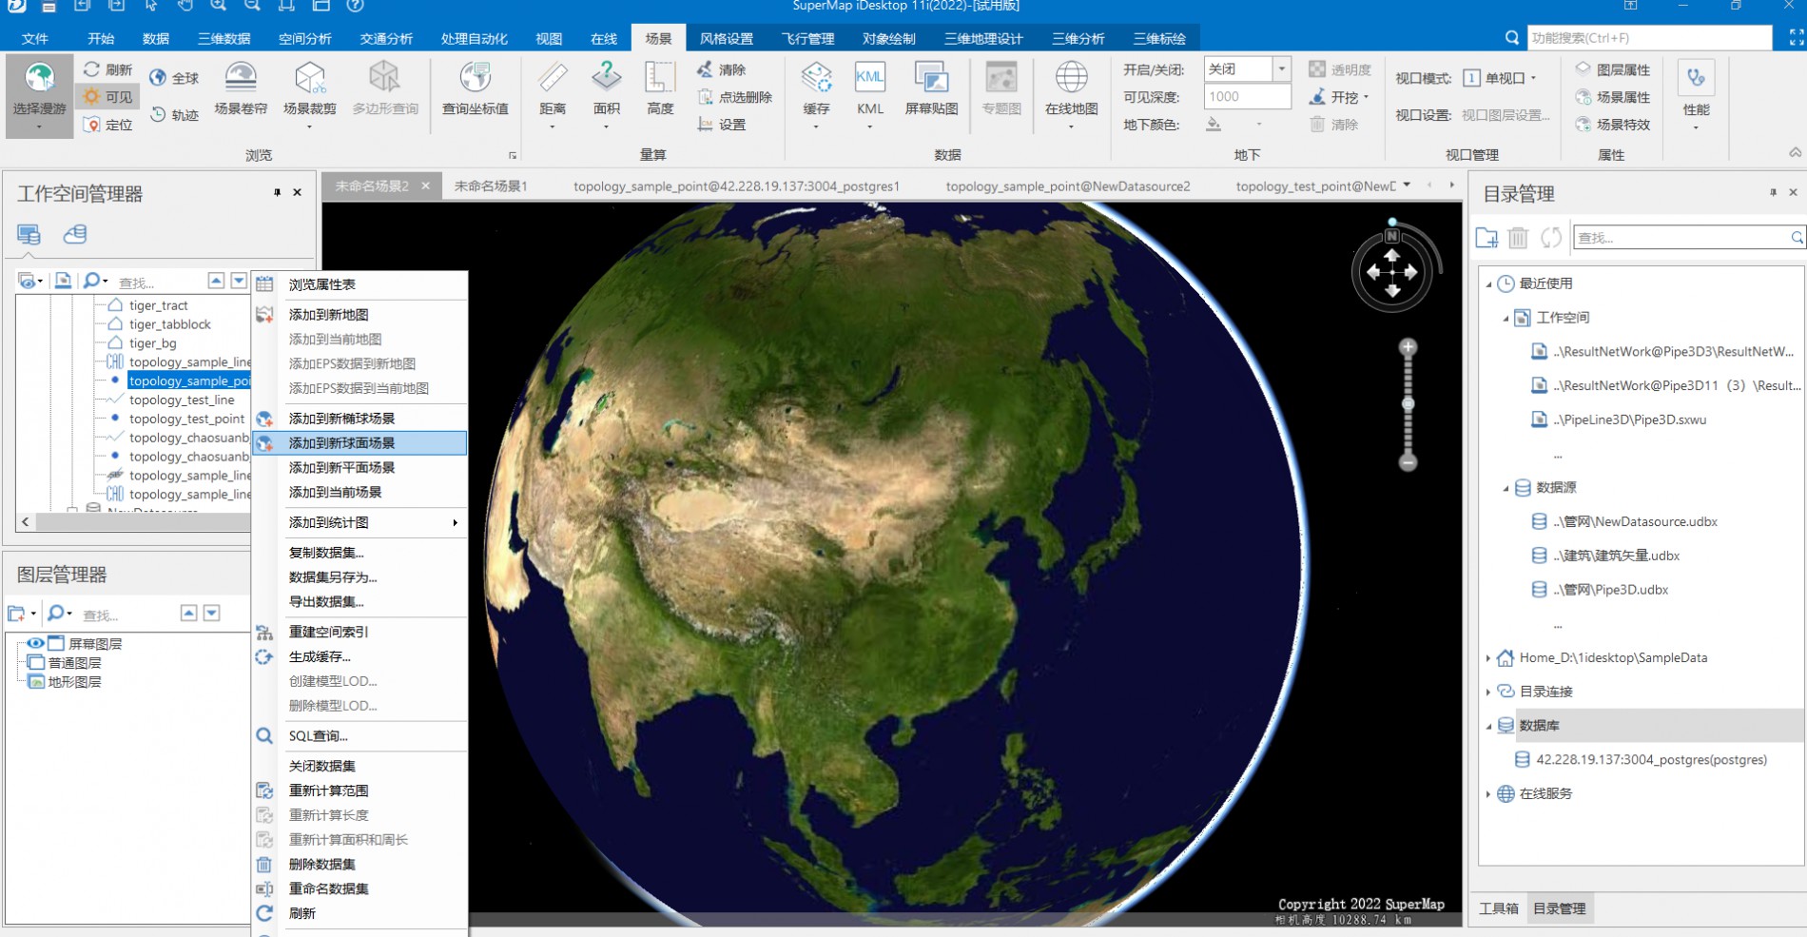Collapse the 数据源 node in 目录管理

1506,488
